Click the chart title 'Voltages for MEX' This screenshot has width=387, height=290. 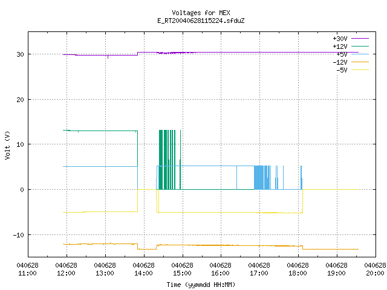click(x=201, y=13)
